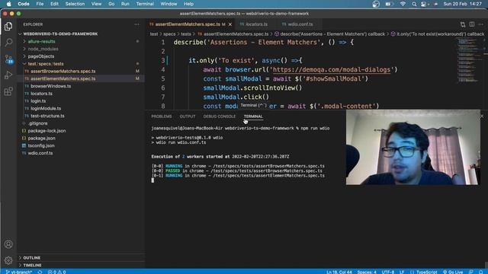This screenshot has width=488, height=274.
Task: Click the Ln 18, Col 44 position indicator
Action: [x=339, y=272]
